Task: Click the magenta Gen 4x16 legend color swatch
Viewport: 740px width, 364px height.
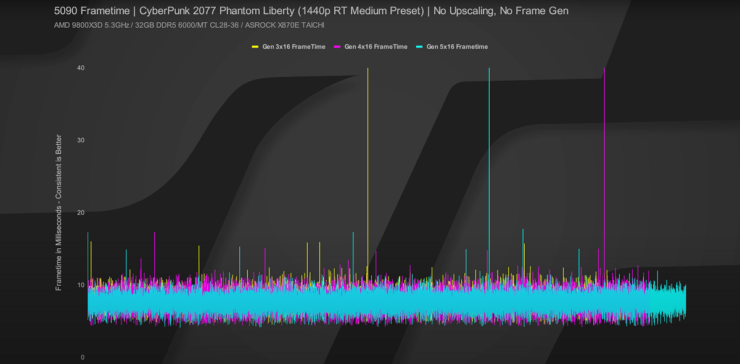Action: click(x=337, y=47)
